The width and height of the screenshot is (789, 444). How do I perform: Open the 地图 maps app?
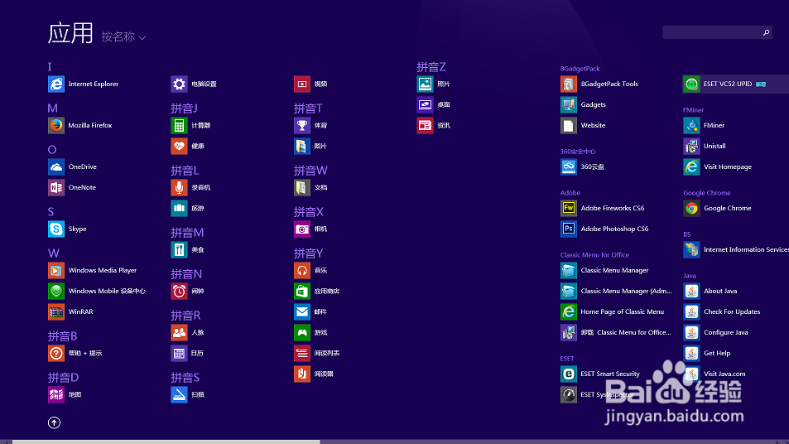[x=65, y=394]
